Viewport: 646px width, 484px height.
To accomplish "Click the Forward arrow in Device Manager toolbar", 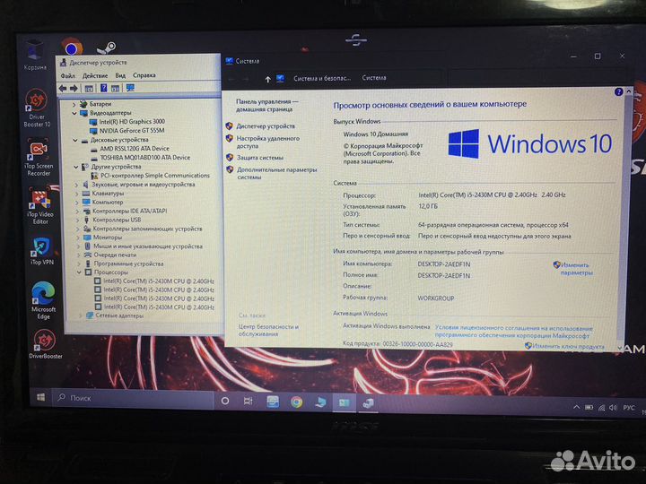I will (74, 88).
